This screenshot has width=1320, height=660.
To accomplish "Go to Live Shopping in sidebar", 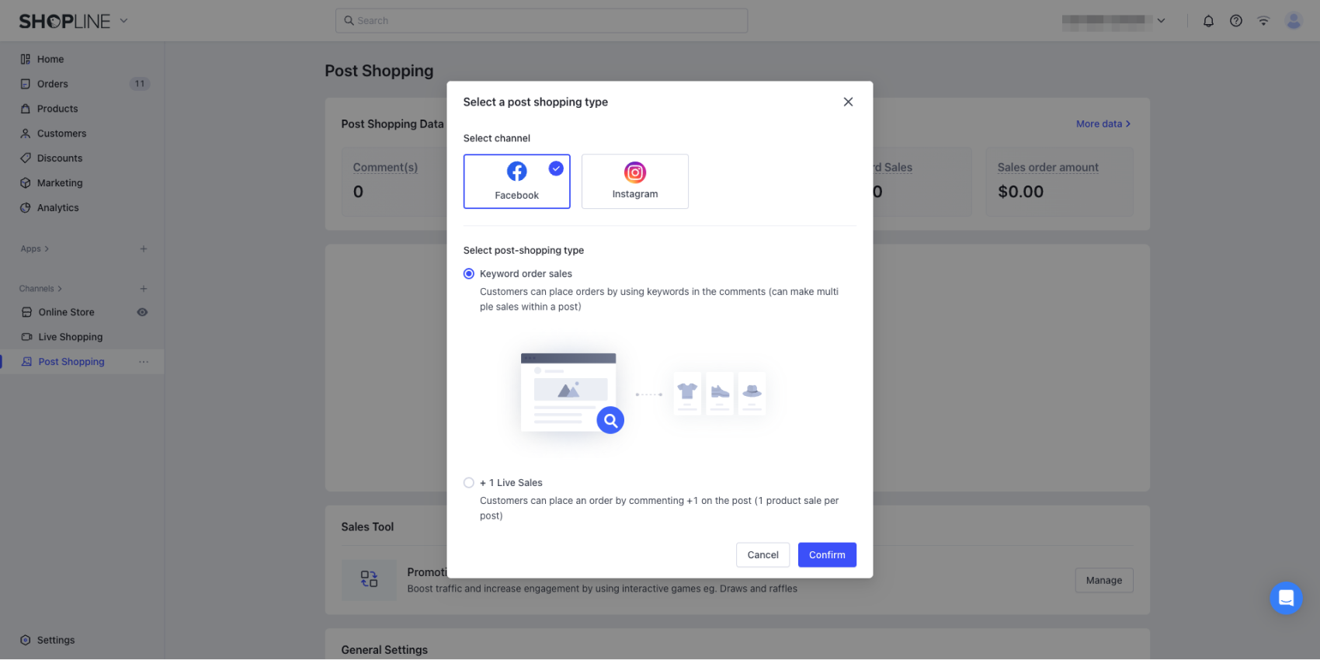I will pyautogui.click(x=70, y=337).
